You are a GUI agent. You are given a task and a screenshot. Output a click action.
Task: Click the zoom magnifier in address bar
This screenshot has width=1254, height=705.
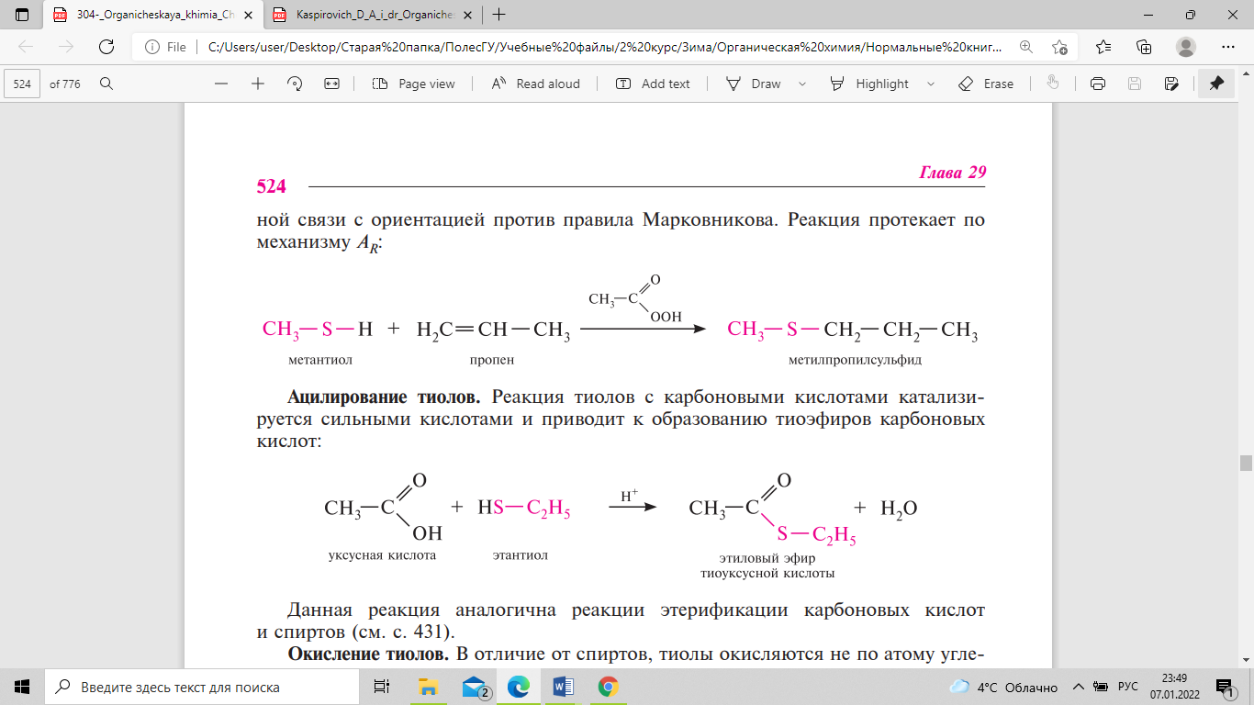click(1026, 47)
